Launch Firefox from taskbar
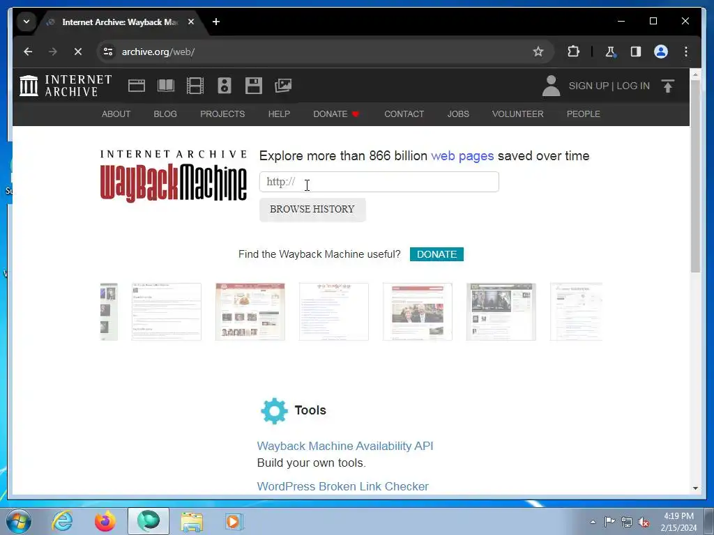Image resolution: width=714 pixels, height=535 pixels. tap(105, 521)
